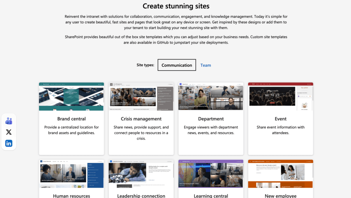This screenshot has width=351, height=198.
Task: Click the Leadership connection card title
Action: pos(141,196)
